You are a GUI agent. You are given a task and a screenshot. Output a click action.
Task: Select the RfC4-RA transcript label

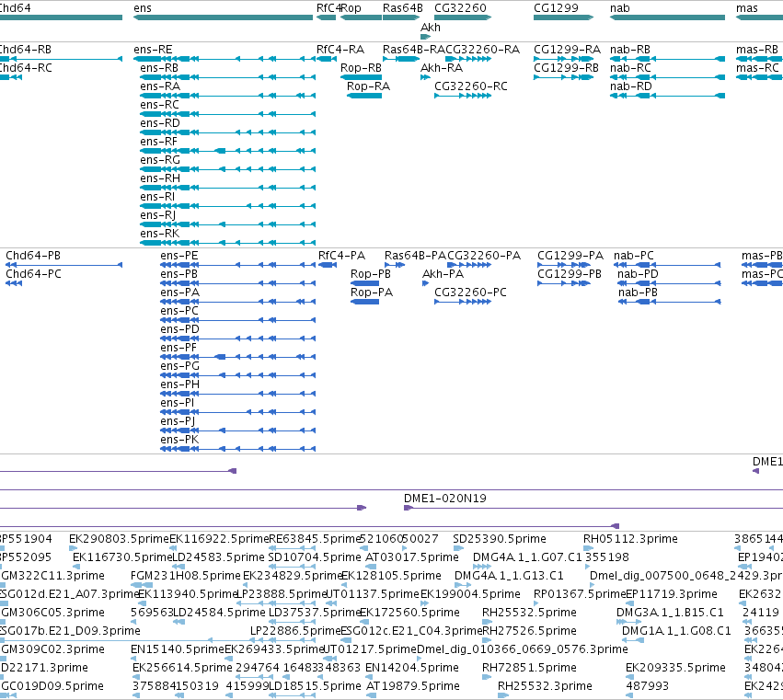click(340, 50)
